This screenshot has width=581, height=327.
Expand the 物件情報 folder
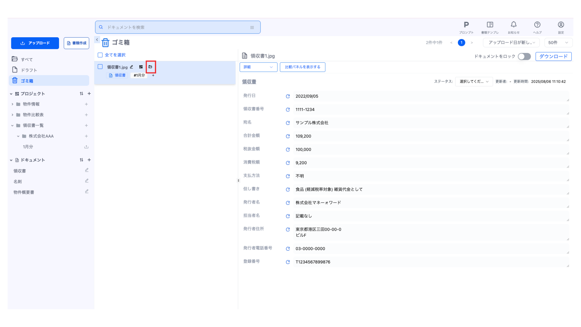click(12, 104)
